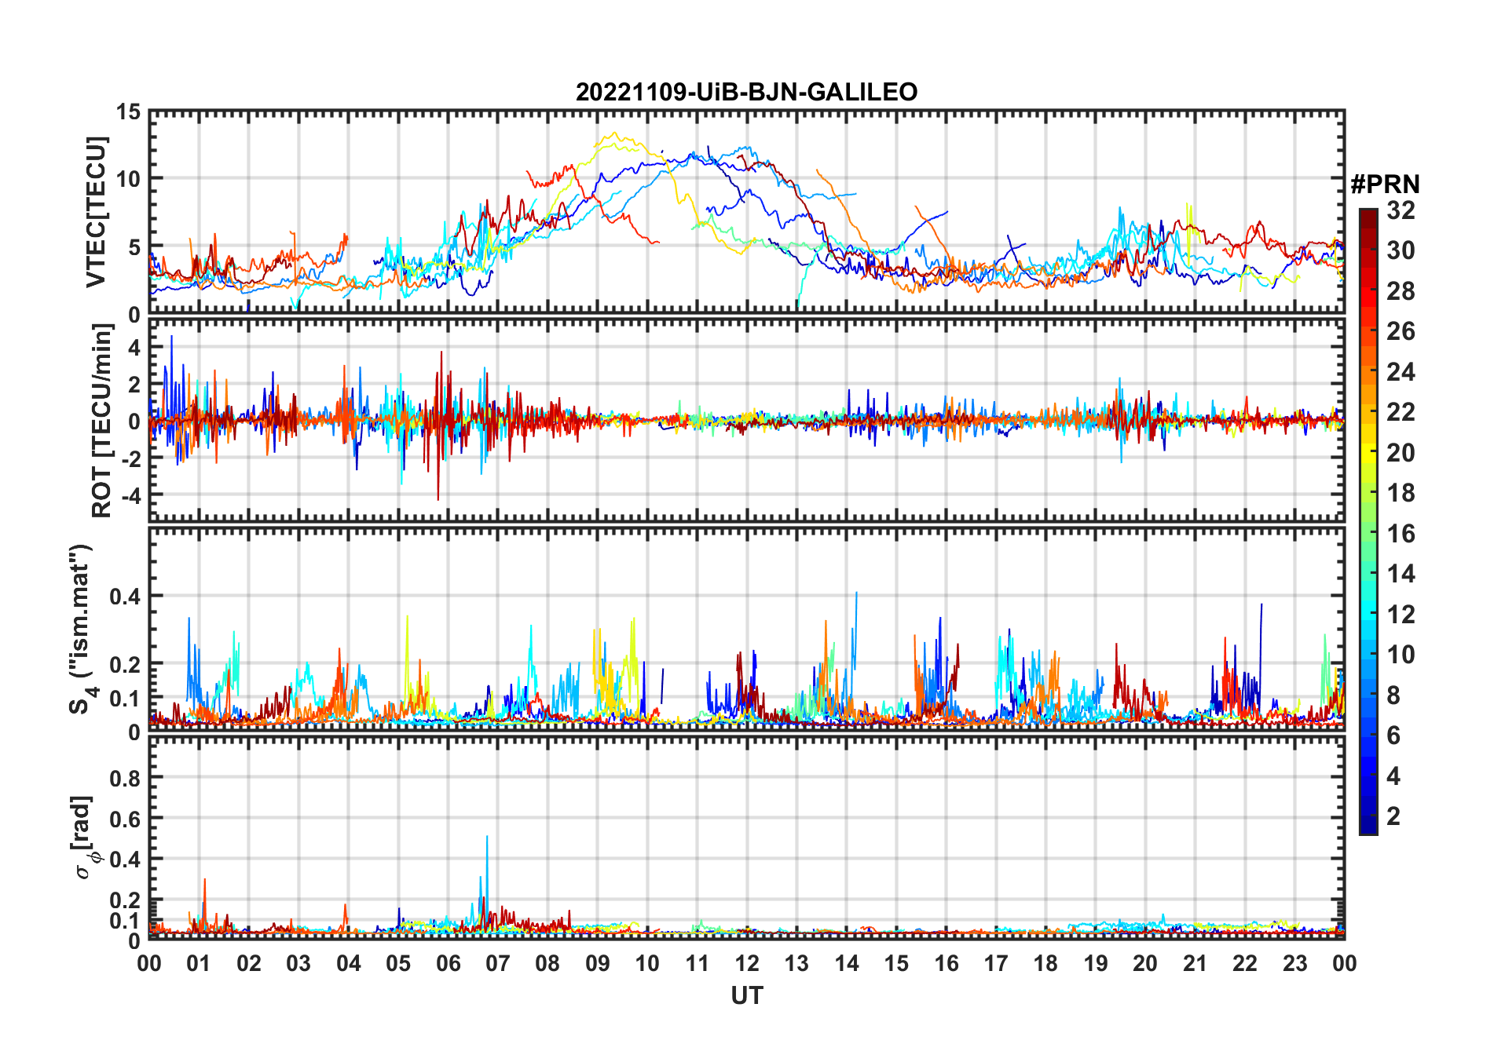
Task: Select the 12 tick on the UT axis
Action: [x=747, y=963]
